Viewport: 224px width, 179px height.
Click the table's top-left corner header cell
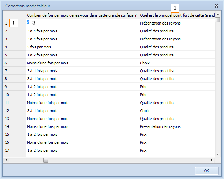click(x=15, y=15)
